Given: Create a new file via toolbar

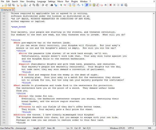Looking at the screenshot, I should pos(2,5).
